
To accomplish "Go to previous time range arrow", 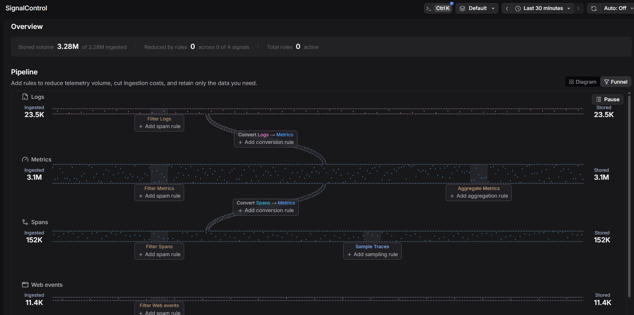I will 507,8.
